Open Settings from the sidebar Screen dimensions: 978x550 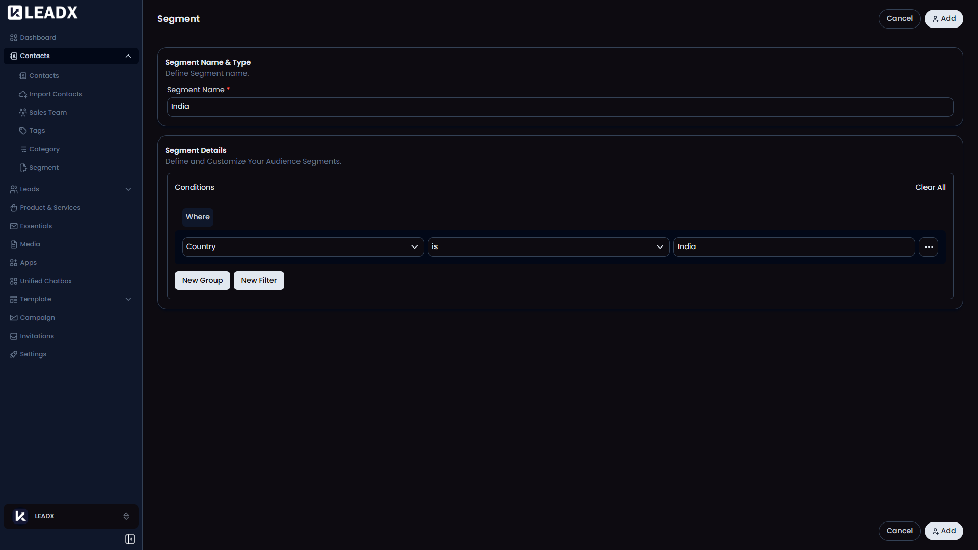(x=33, y=354)
